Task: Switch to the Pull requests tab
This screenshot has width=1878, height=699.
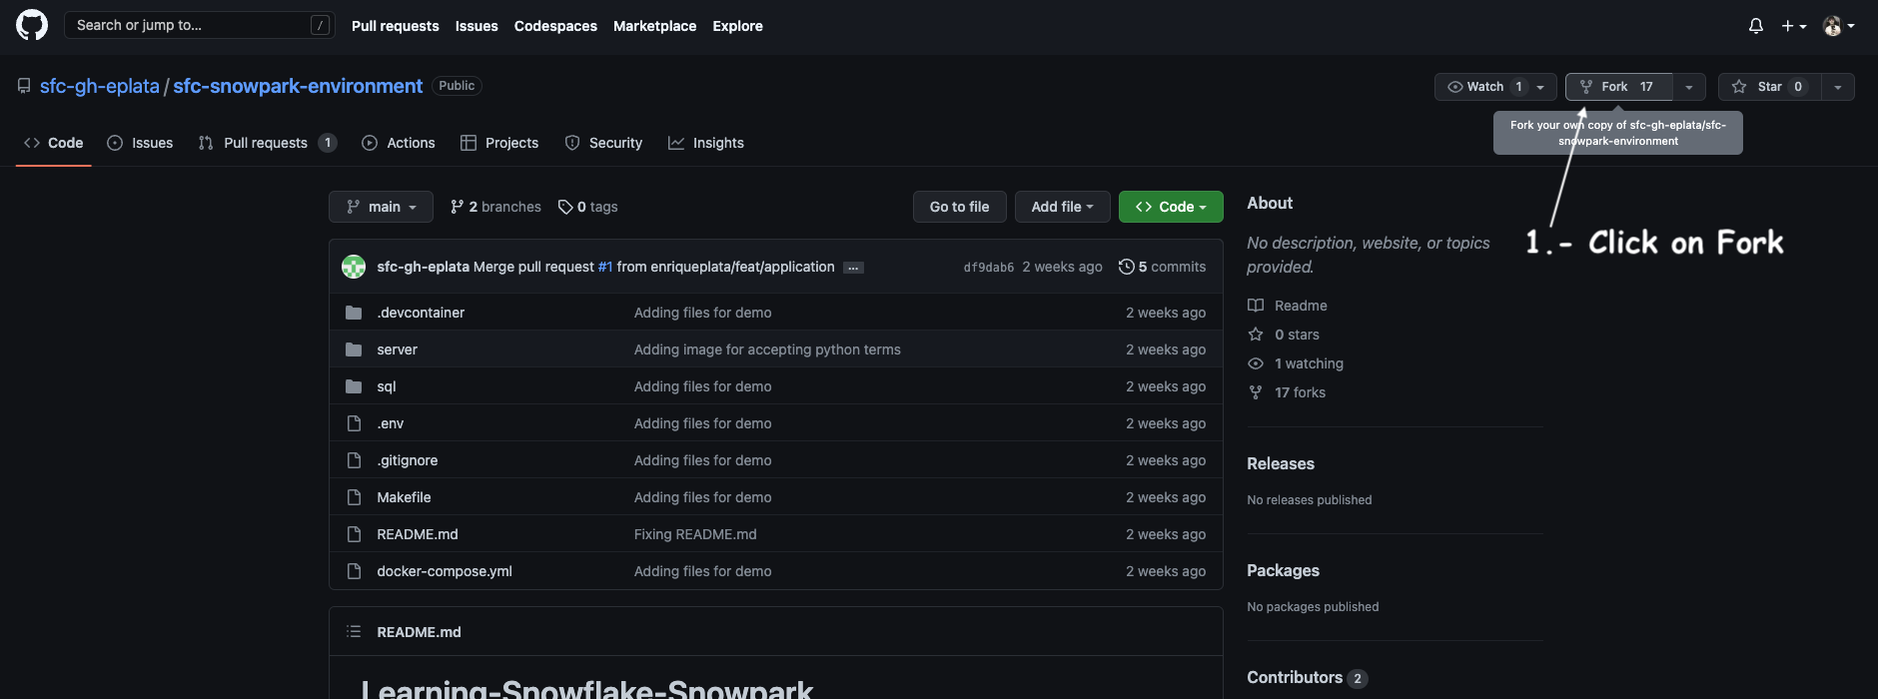Action: 267,143
